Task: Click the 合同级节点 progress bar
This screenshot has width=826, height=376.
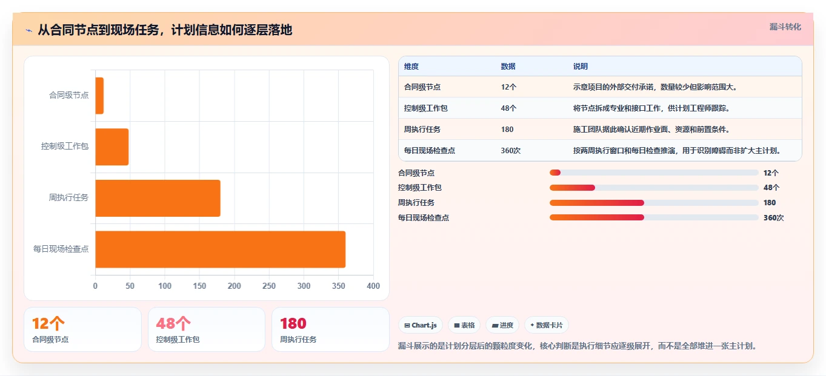Action: tap(654, 173)
